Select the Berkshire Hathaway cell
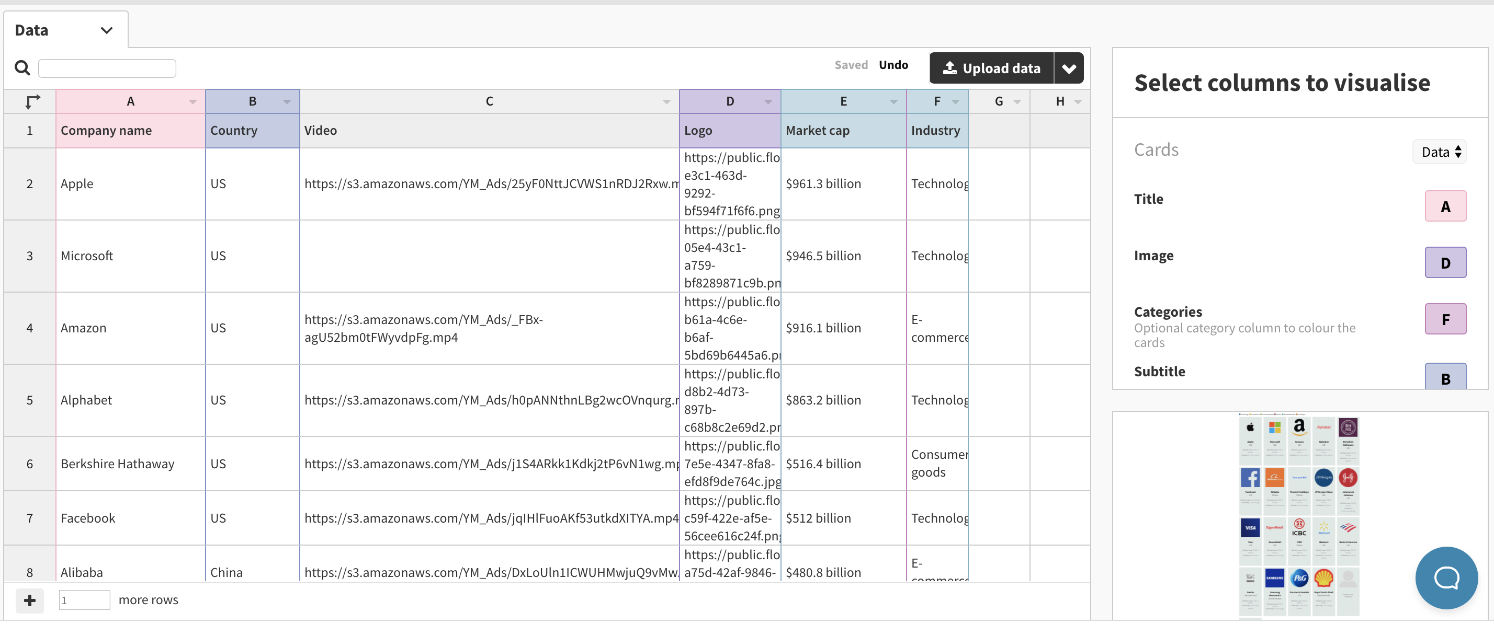 [x=130, y=464]
